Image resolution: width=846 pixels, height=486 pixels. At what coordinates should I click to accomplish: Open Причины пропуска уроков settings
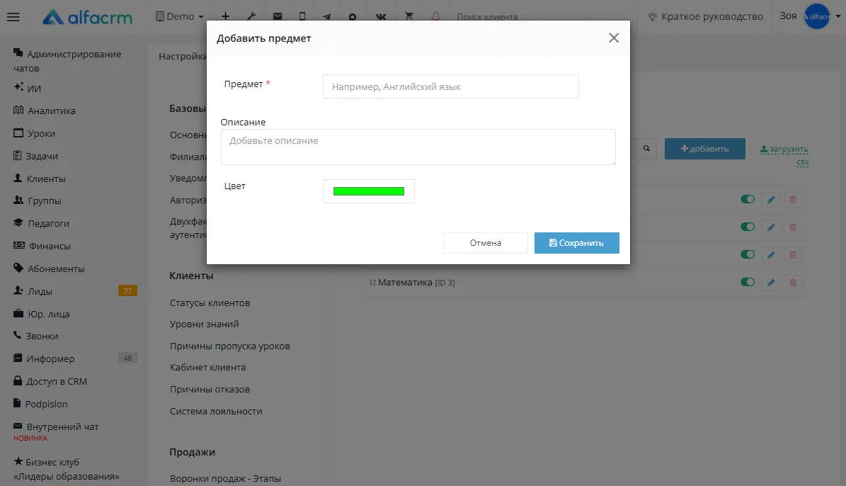pos(230,346)
